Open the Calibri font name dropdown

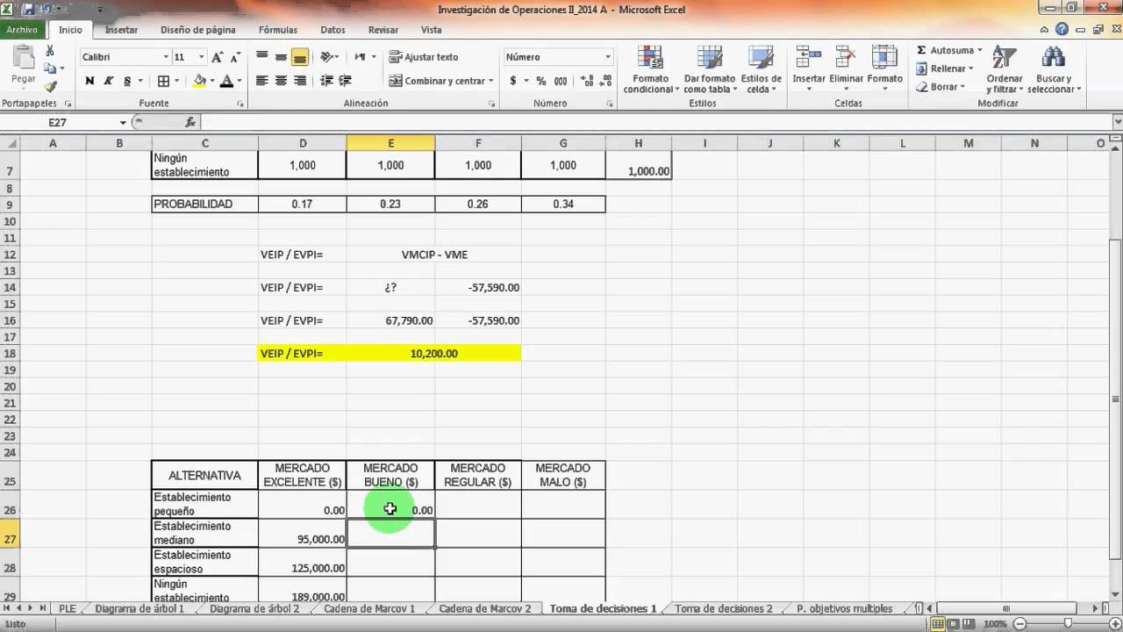click(x=166, y=57)
